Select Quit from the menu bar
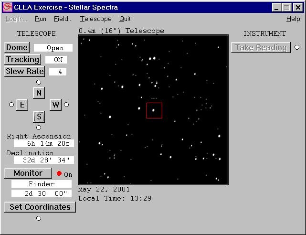The width and height of the screenshot is (306, 235). (125, 19)
